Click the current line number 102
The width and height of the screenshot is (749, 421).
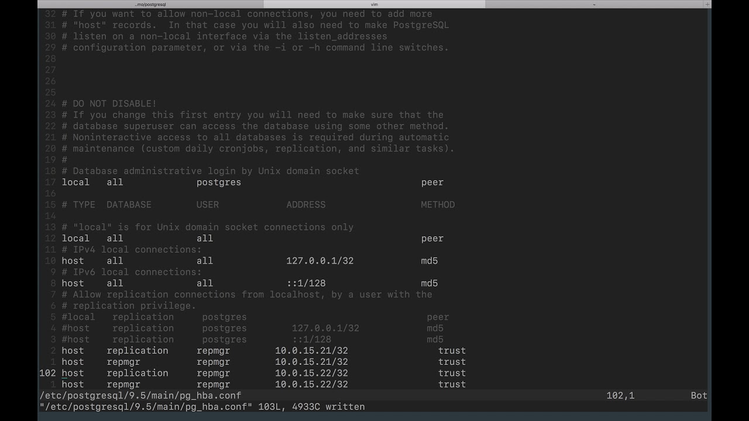coord(47,373)
